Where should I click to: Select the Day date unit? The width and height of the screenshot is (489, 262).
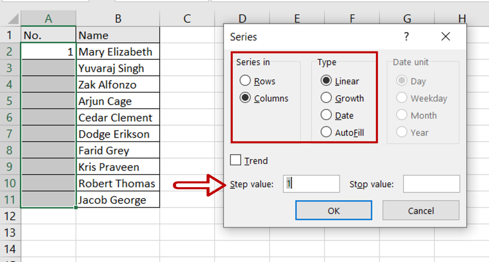[x=402, y=81]
